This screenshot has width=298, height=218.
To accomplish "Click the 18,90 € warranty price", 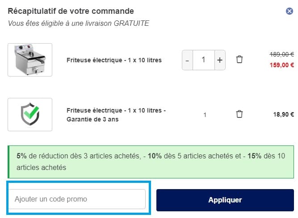I will coord(283,114).
